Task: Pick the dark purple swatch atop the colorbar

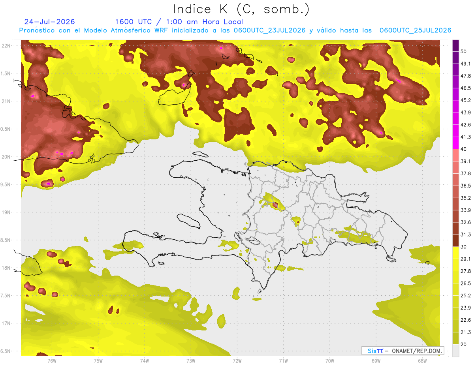Action: tap(455, 46)
